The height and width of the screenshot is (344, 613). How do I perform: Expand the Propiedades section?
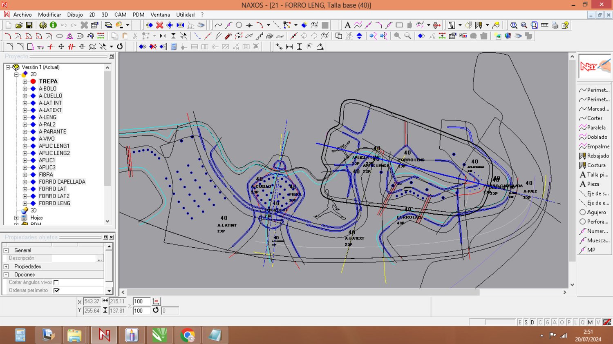[x=6, y=266]
